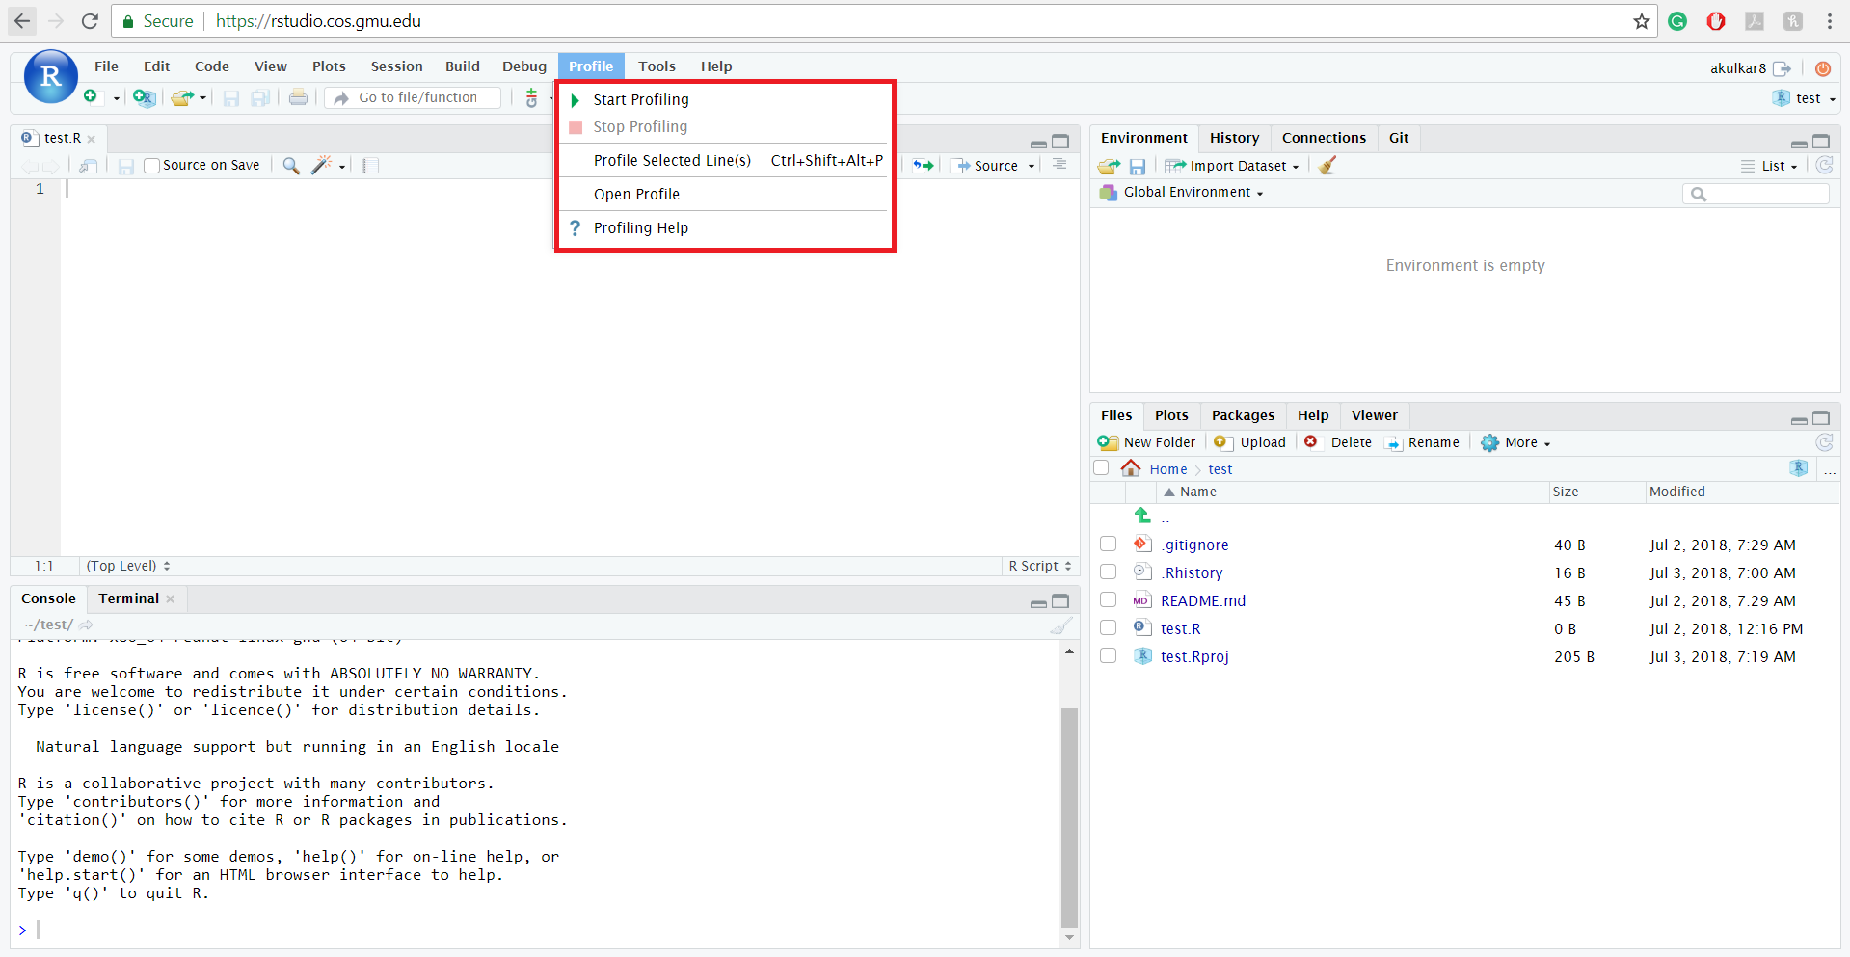
Task: Click the version control git icon in toolbar
Action: click(531, 97)
